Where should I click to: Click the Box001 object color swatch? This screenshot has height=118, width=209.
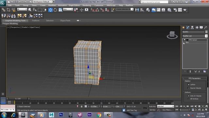(206, 32)
